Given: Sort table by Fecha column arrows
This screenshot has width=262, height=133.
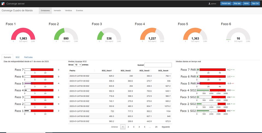Looking at the screenshot, I should point(94,71).
